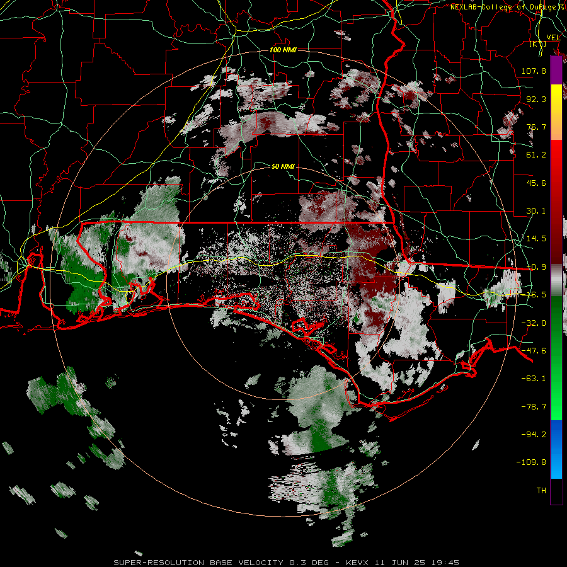Select the -63.1 value on velocity scale

tap(534, 379)
